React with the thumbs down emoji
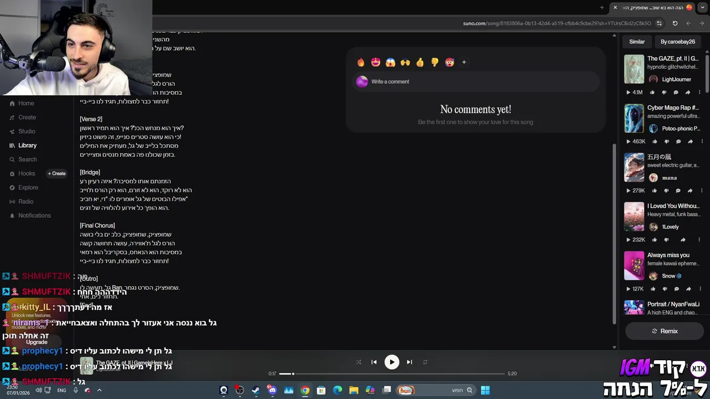The image size is (710, 399). coord(435,63)
